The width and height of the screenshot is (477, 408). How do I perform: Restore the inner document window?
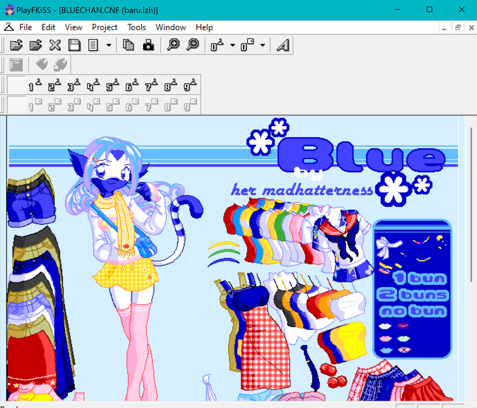(x=458, y=28)
